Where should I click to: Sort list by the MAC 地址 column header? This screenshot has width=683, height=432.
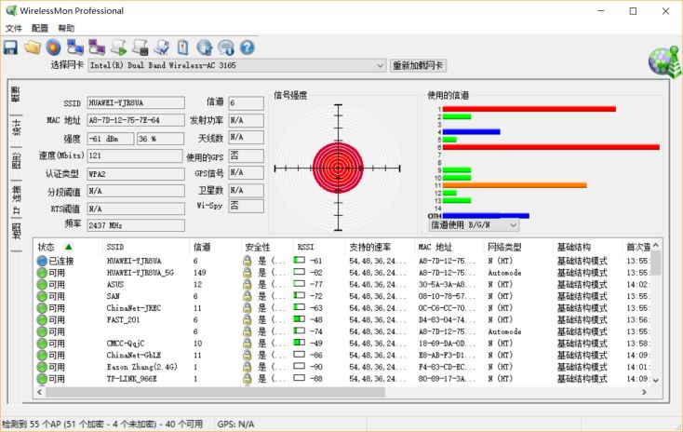pyautogui.click(x=449, y=247)
